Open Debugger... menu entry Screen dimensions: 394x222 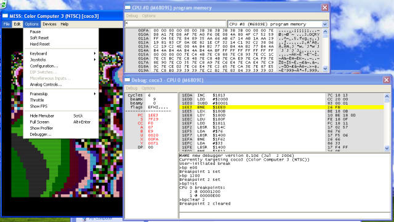point(60,134)
